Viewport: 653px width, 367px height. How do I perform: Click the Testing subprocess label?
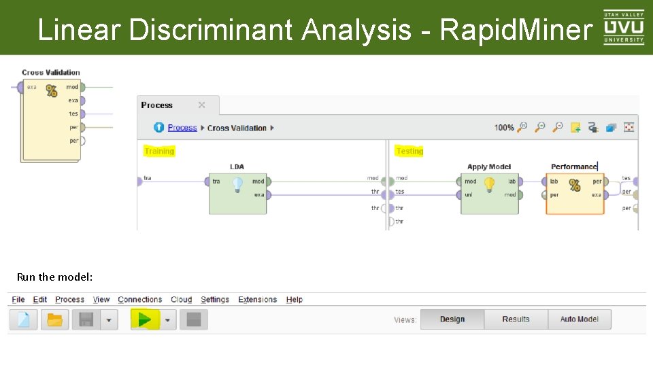point(409,151)
